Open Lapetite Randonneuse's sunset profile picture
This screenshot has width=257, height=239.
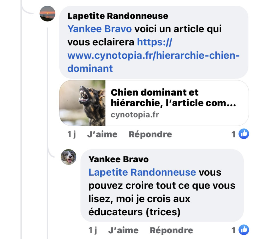pyautogui.click(x=47, y=14)
